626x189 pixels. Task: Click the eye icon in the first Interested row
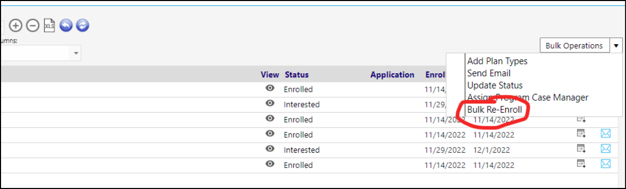(270, 103)
